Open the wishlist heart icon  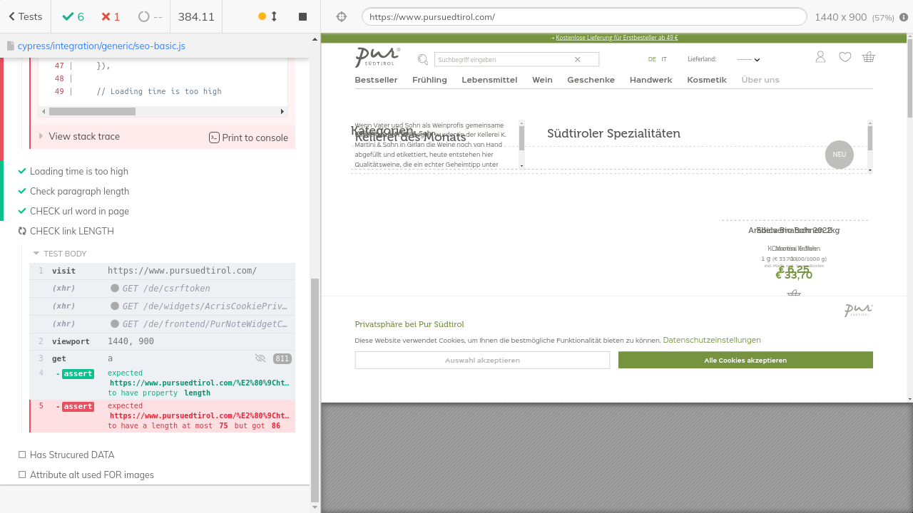845,57
